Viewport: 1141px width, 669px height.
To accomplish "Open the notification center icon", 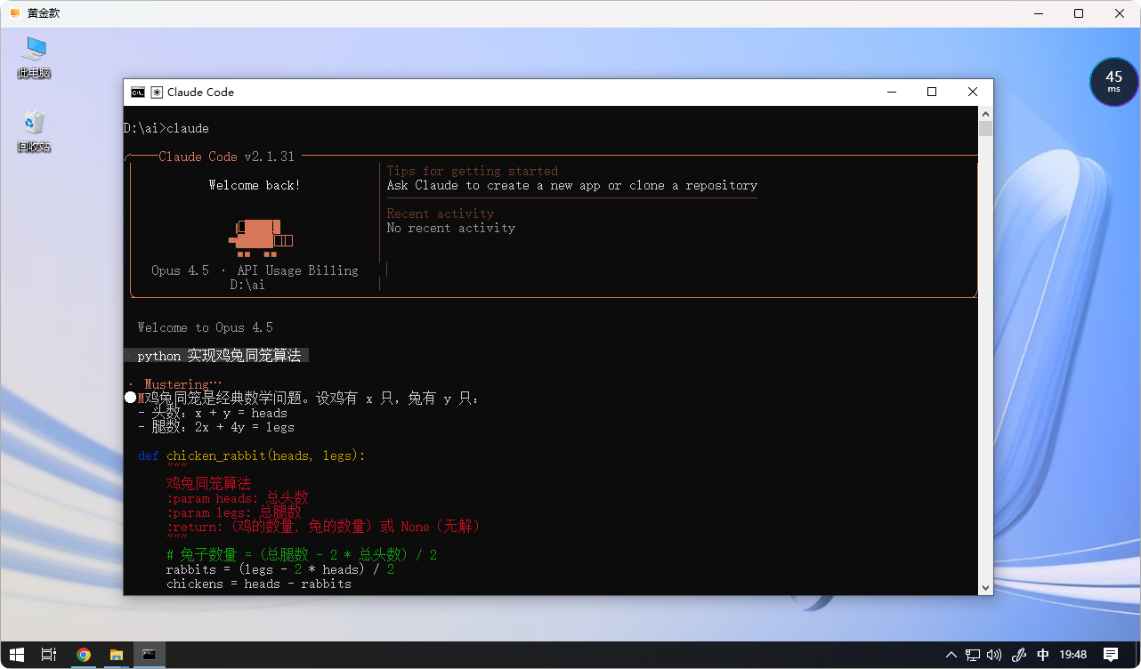I will (x=1111, y=655).
